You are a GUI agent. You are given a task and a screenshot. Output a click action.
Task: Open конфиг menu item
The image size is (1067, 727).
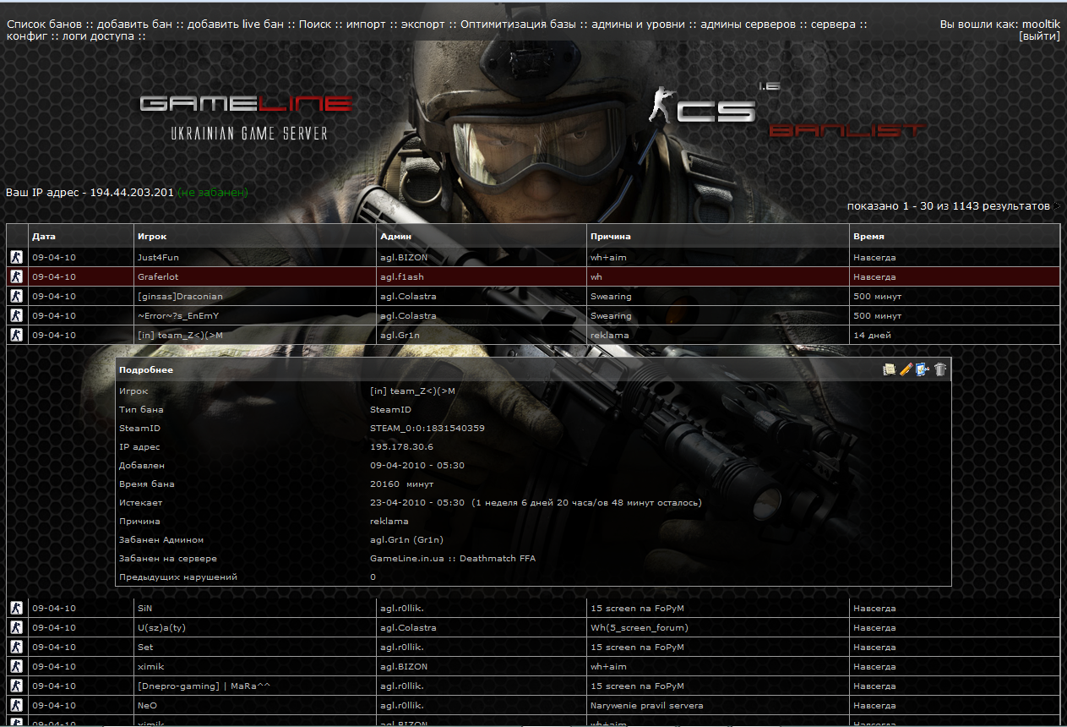[x=26, y=37]
